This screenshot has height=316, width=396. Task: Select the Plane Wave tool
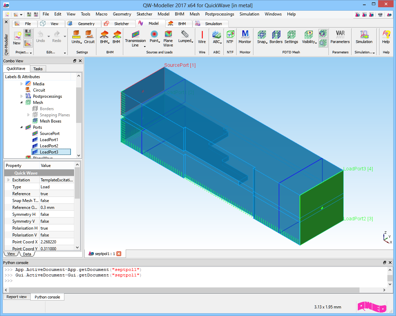click(168, 34)
